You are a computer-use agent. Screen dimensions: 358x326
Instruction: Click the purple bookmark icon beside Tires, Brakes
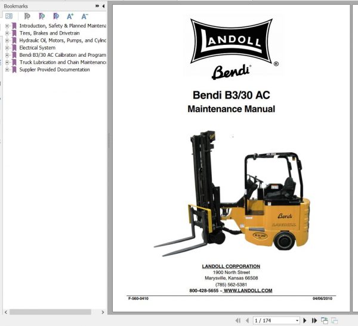pyautogui.click(x=14, y=33)
